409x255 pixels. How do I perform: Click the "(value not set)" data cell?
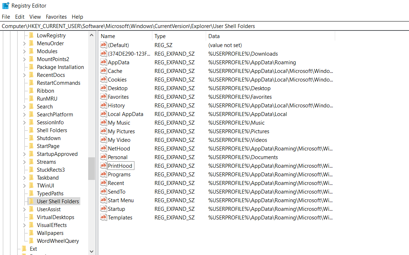point(225,45)
